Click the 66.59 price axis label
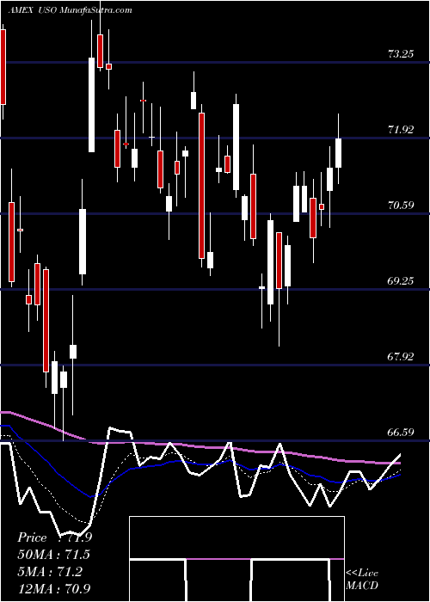This screenshot has width=430, height=602. coord(401,433)
